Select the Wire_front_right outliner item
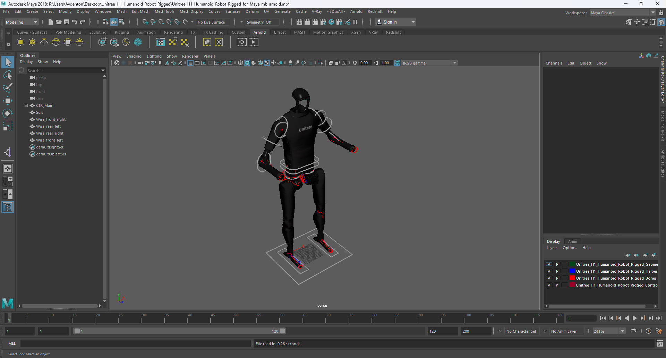This screenshot has width=666, height=358. (x=51, y=119)
